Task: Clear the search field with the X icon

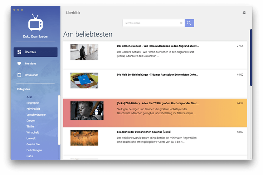Action: click(181, 23)
